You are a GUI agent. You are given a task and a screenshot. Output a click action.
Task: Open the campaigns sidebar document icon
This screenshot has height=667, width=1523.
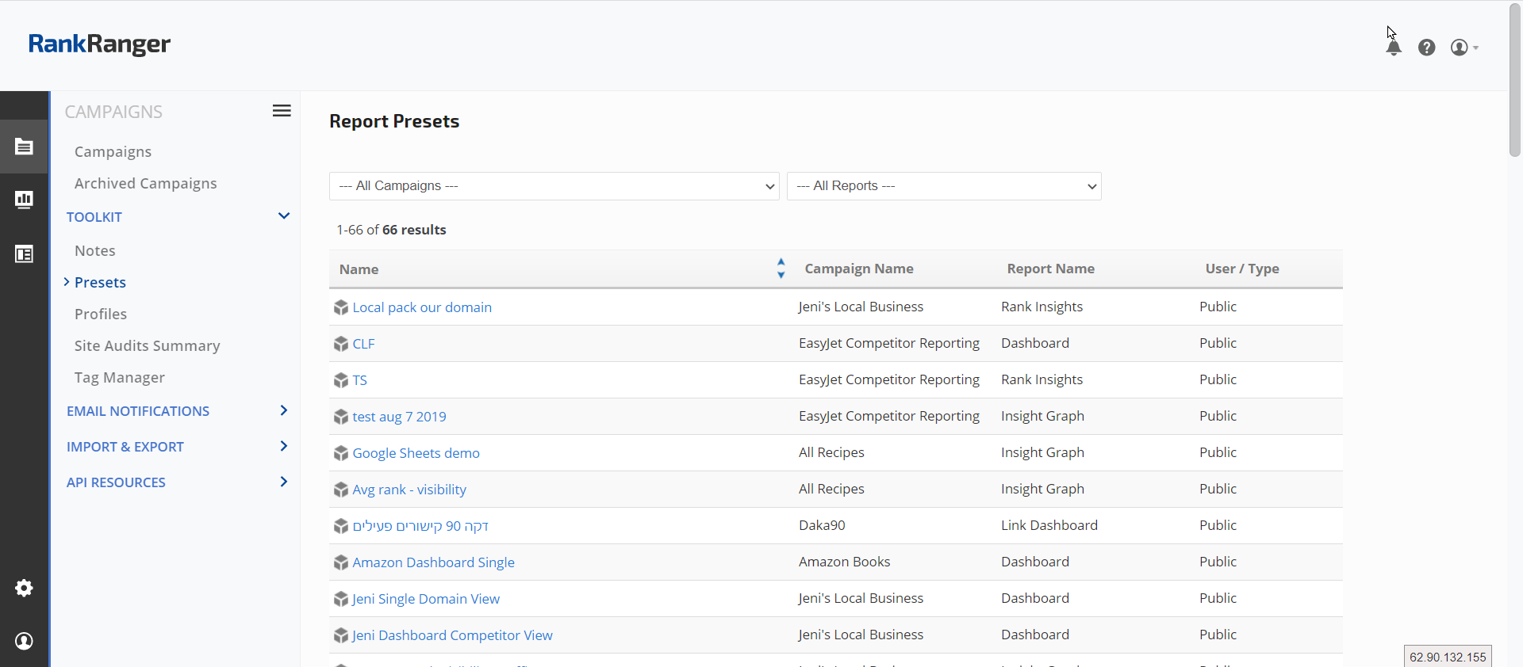[24, 147]
